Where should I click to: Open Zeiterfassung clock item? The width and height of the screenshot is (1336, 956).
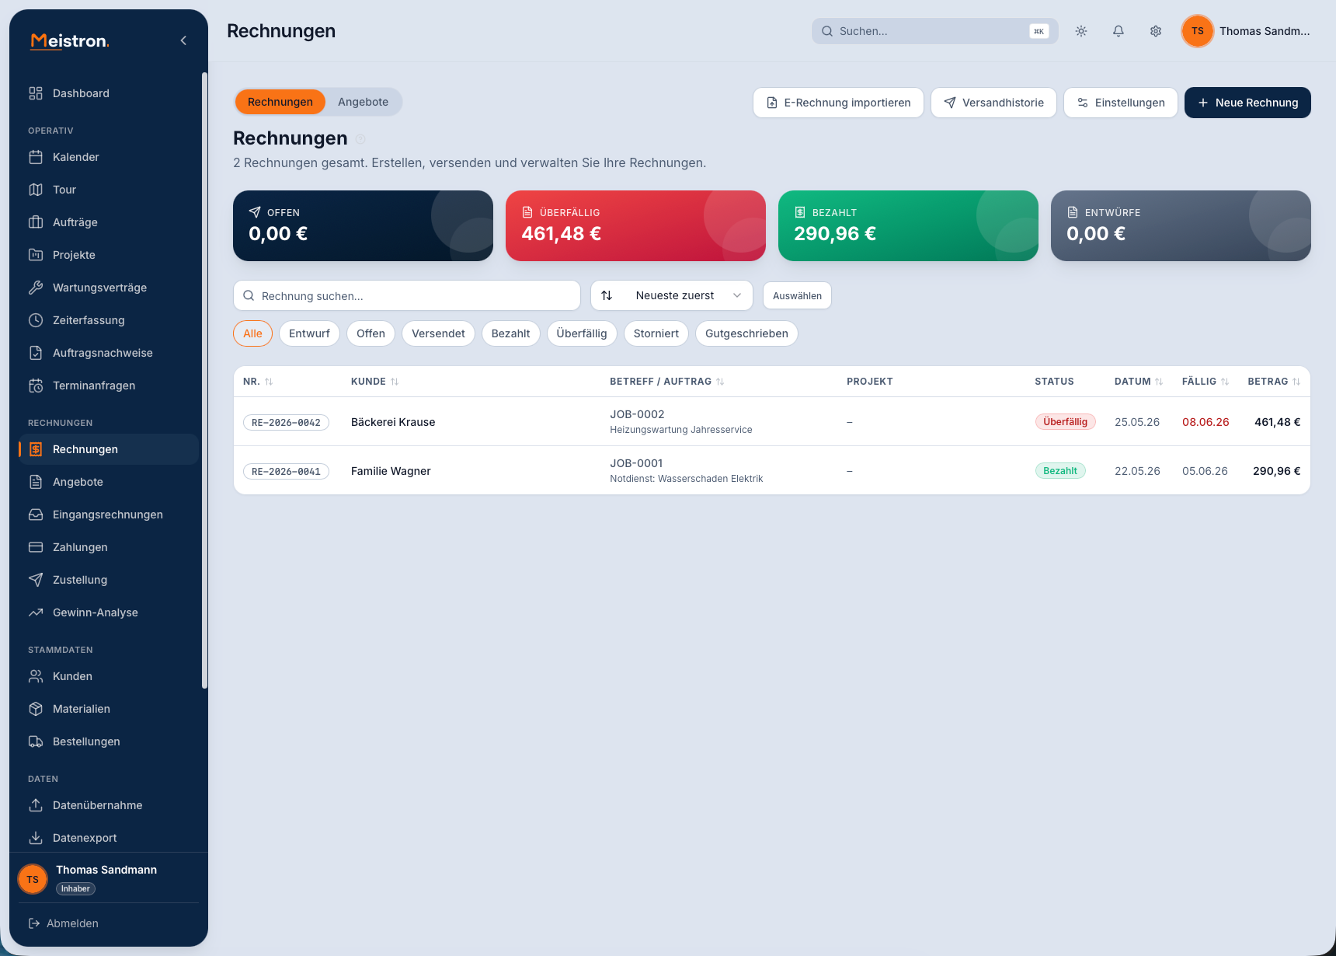click(x=109, y=320)
